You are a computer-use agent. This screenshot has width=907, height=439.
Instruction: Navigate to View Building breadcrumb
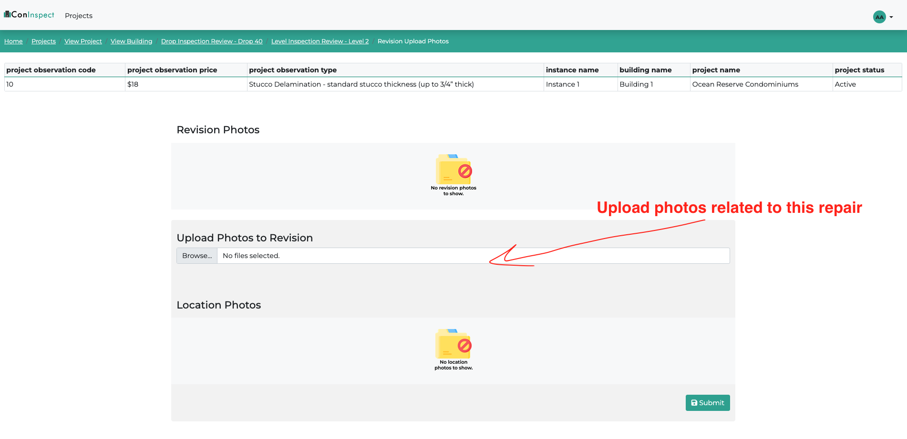(131, 41)
